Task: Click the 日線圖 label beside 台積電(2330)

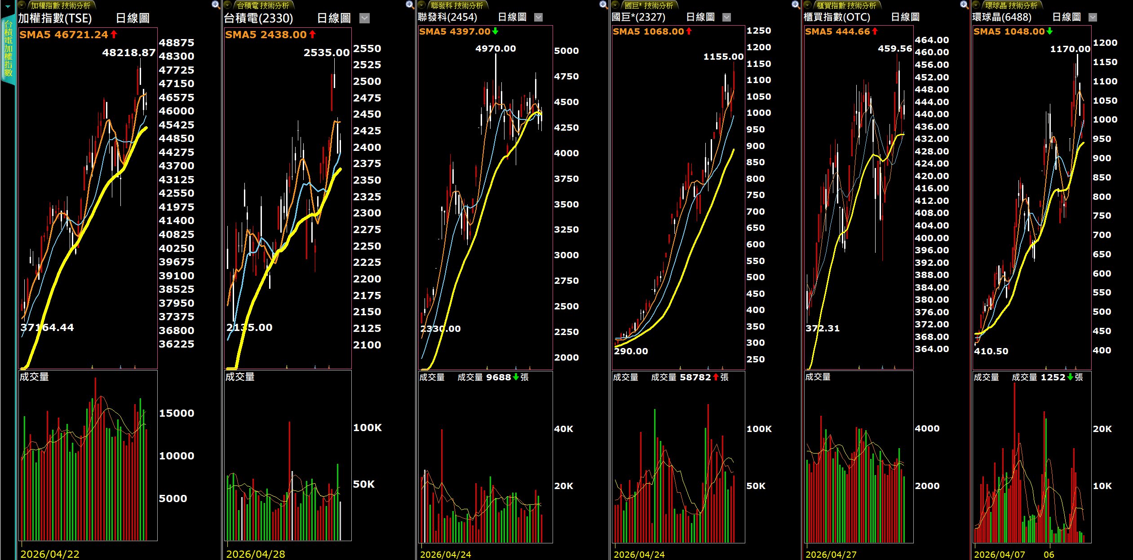Action: [x=334, y=18]
